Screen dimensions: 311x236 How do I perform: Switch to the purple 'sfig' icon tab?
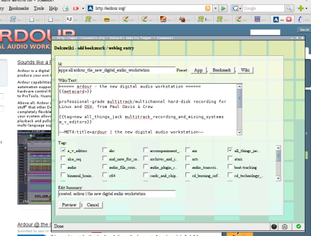260,19
